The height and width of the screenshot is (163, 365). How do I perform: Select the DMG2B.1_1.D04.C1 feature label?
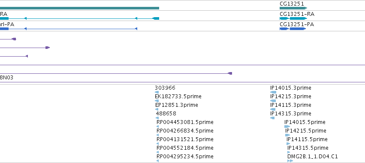click(313, 157)
